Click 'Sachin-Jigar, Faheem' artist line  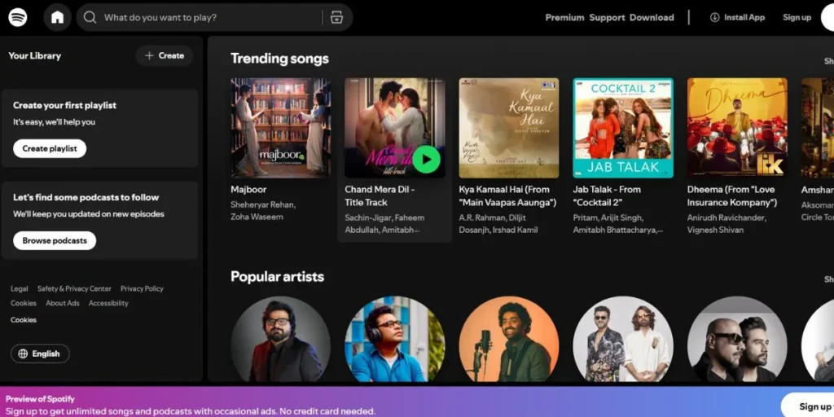384,217
